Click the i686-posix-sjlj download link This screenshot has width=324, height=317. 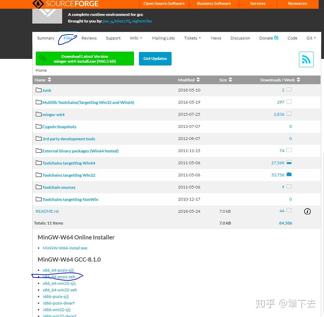click(x=56, y=297)
